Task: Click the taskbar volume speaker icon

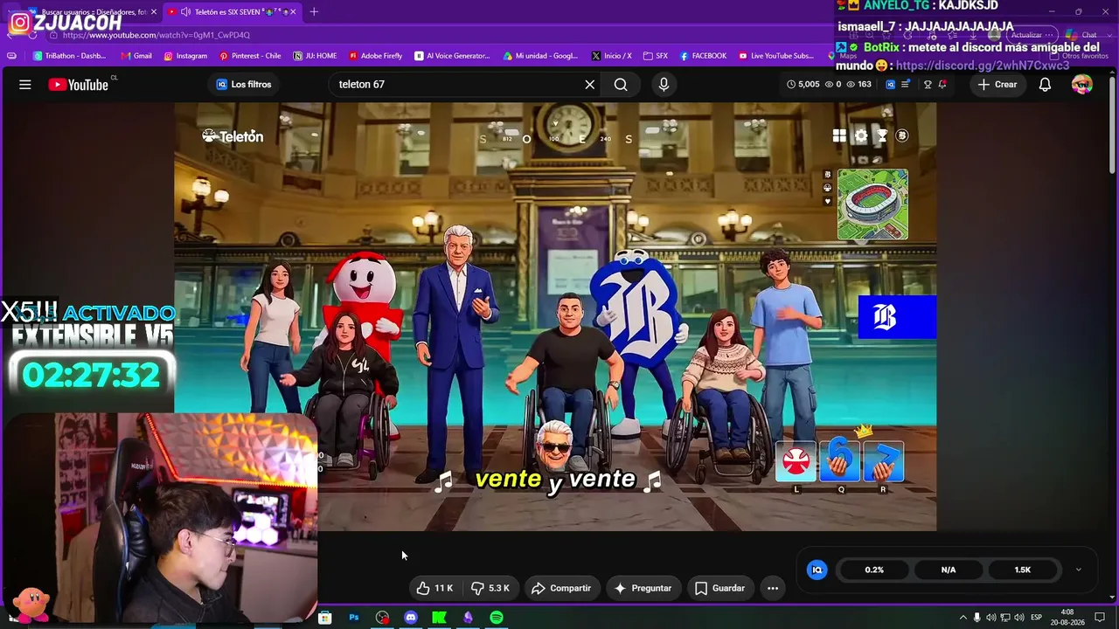Action: point(1019,618)
